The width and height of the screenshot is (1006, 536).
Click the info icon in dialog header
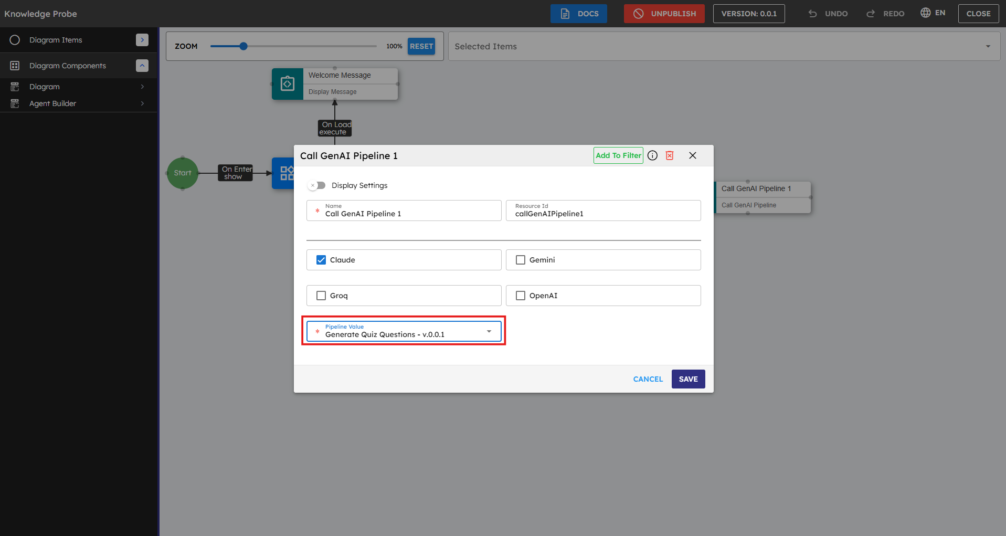pyautogui.click(x=652, y=155)
